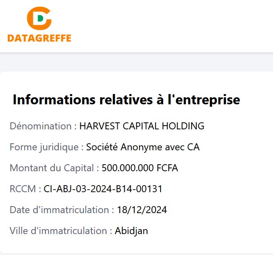273x255 pixels.
Task: Click the word entreprise in the heading
Action: point(208,100)
